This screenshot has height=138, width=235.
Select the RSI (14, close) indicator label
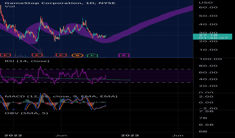click(27, 61)
